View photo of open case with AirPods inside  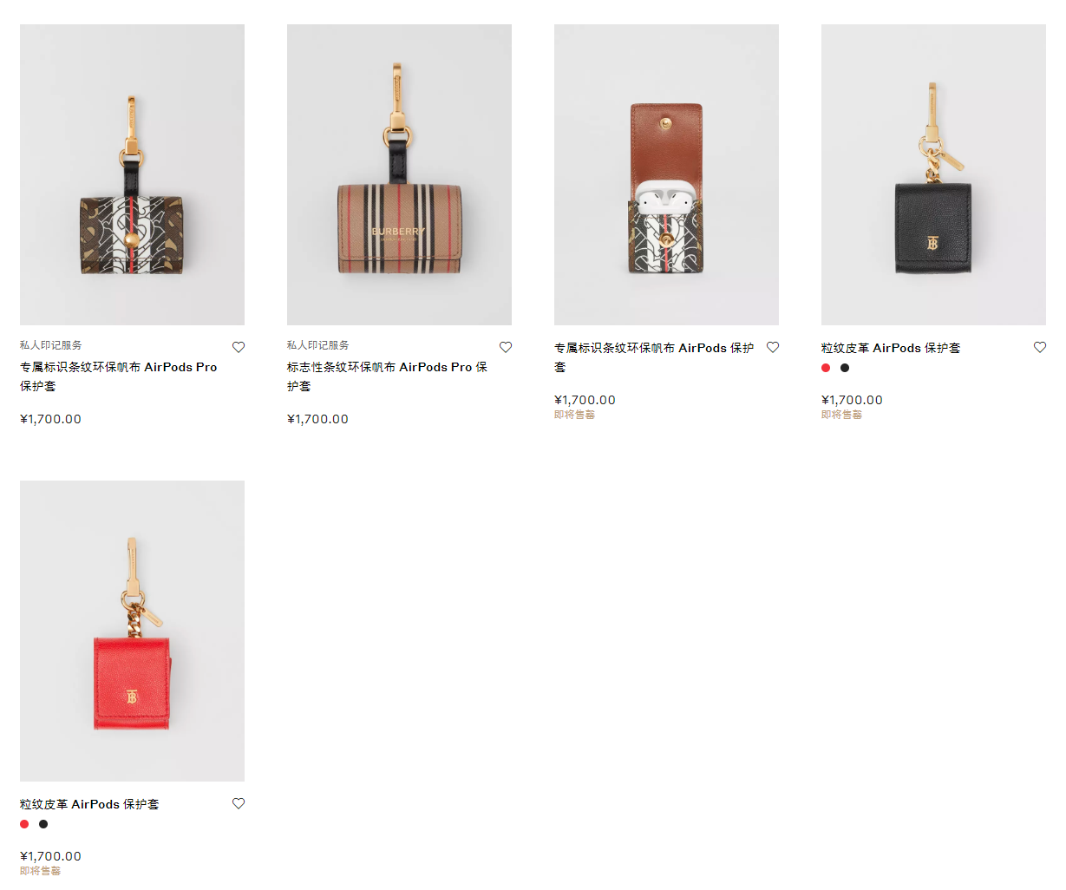[x=666, y=174]
